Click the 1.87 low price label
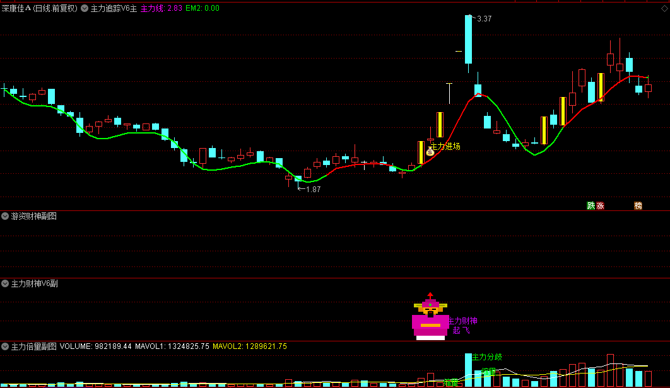The width and height of the screenshot is (670, 388). click(x=313, y=189)
